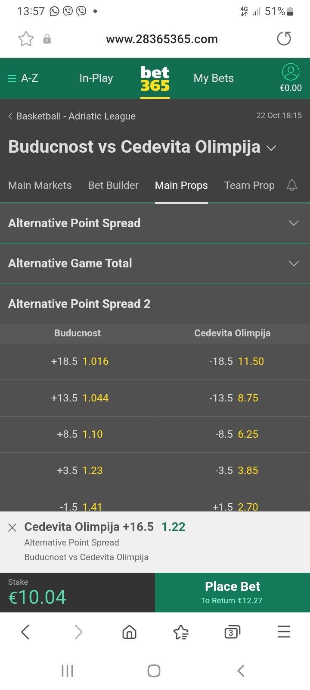
Task: Go to browser home page icon
Action: (x=129, y=632)
